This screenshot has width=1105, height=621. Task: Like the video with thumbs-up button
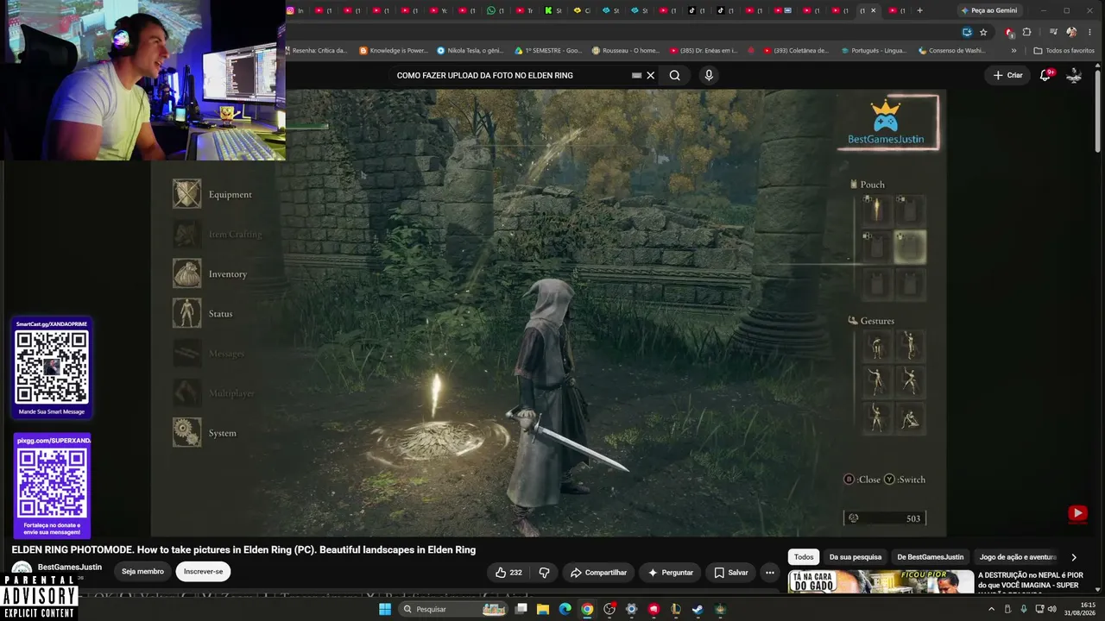coord(509,572)
